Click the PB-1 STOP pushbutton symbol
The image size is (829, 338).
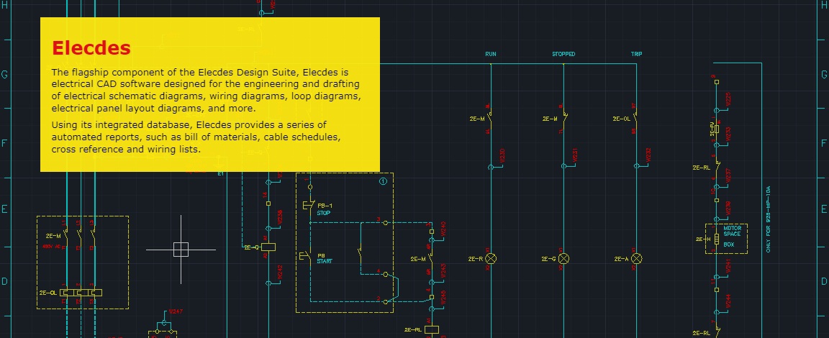pos(308,205)
